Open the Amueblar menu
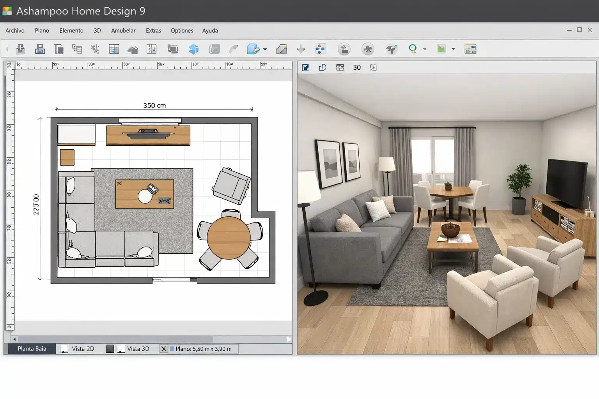599x399 pixels. click(x=123, y=30)
